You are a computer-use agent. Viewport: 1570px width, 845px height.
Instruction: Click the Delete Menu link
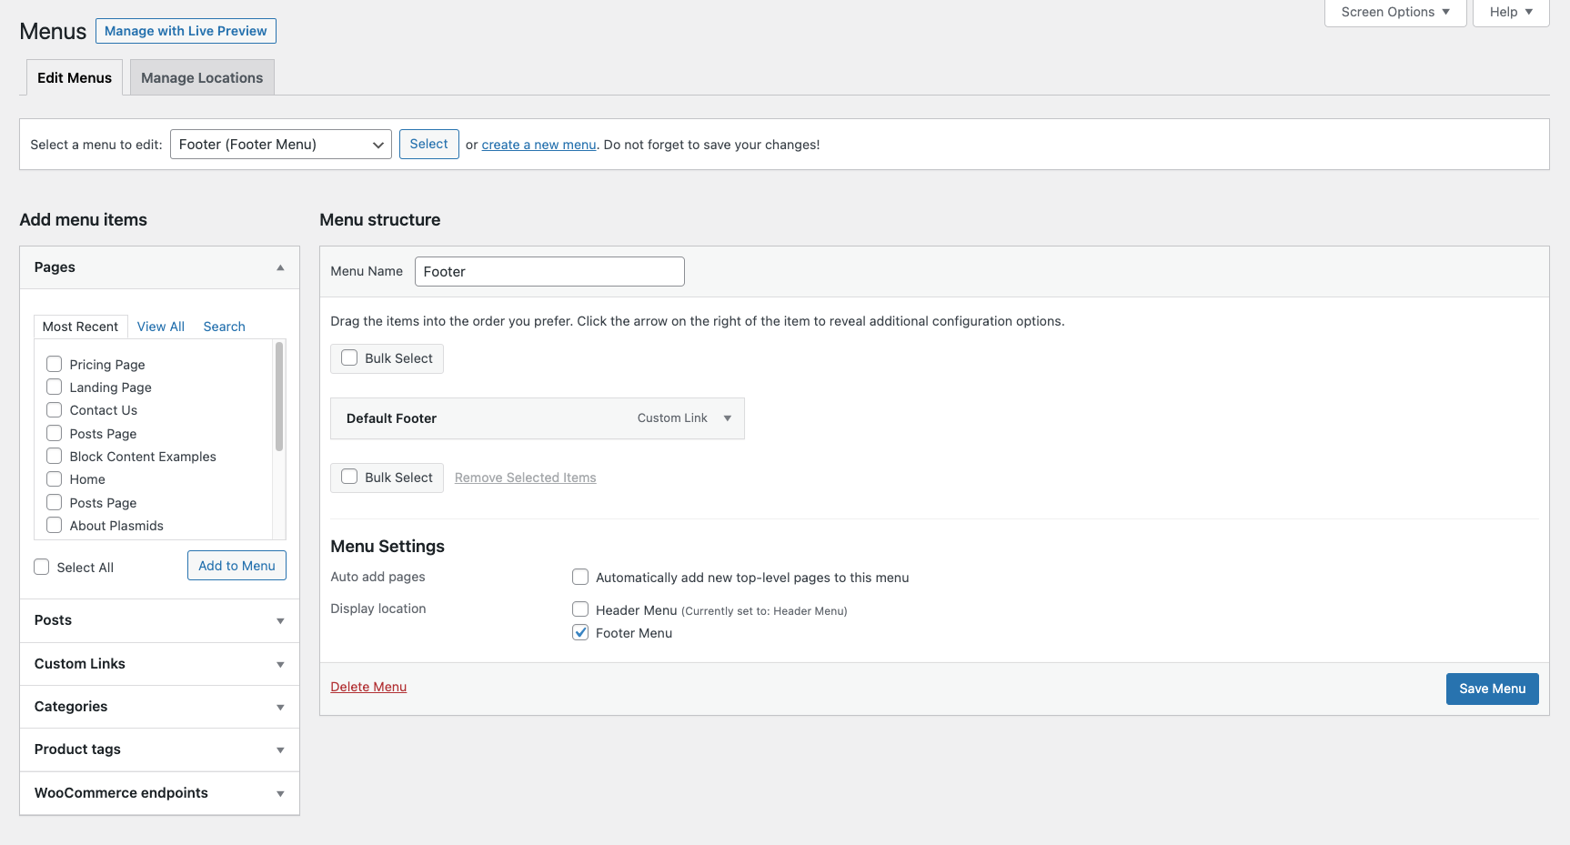[x=368, y=687]
